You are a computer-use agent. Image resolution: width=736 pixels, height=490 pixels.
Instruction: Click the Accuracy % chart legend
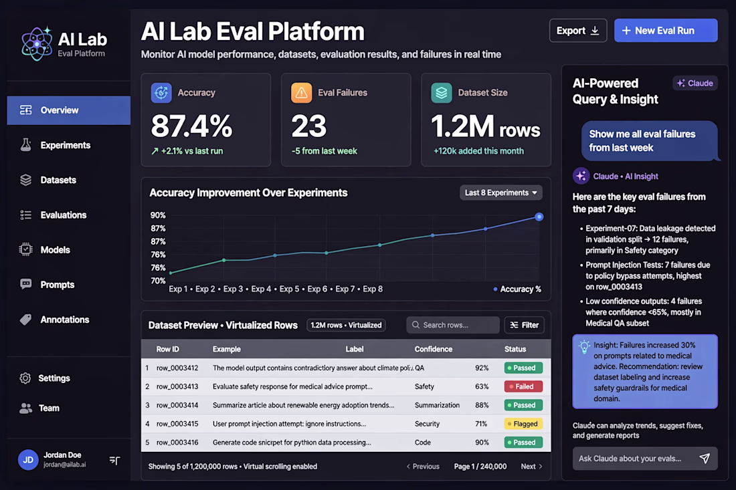coord(517,289)
